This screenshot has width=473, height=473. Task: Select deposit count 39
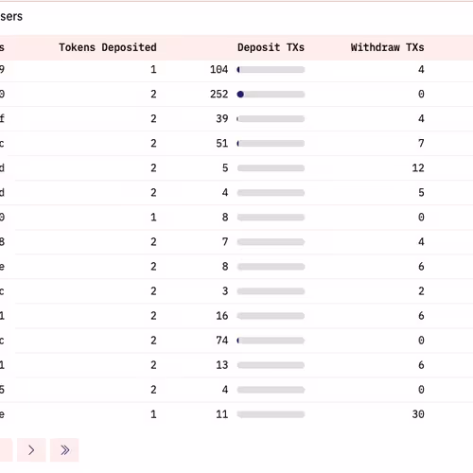click(x=222, y=118)
